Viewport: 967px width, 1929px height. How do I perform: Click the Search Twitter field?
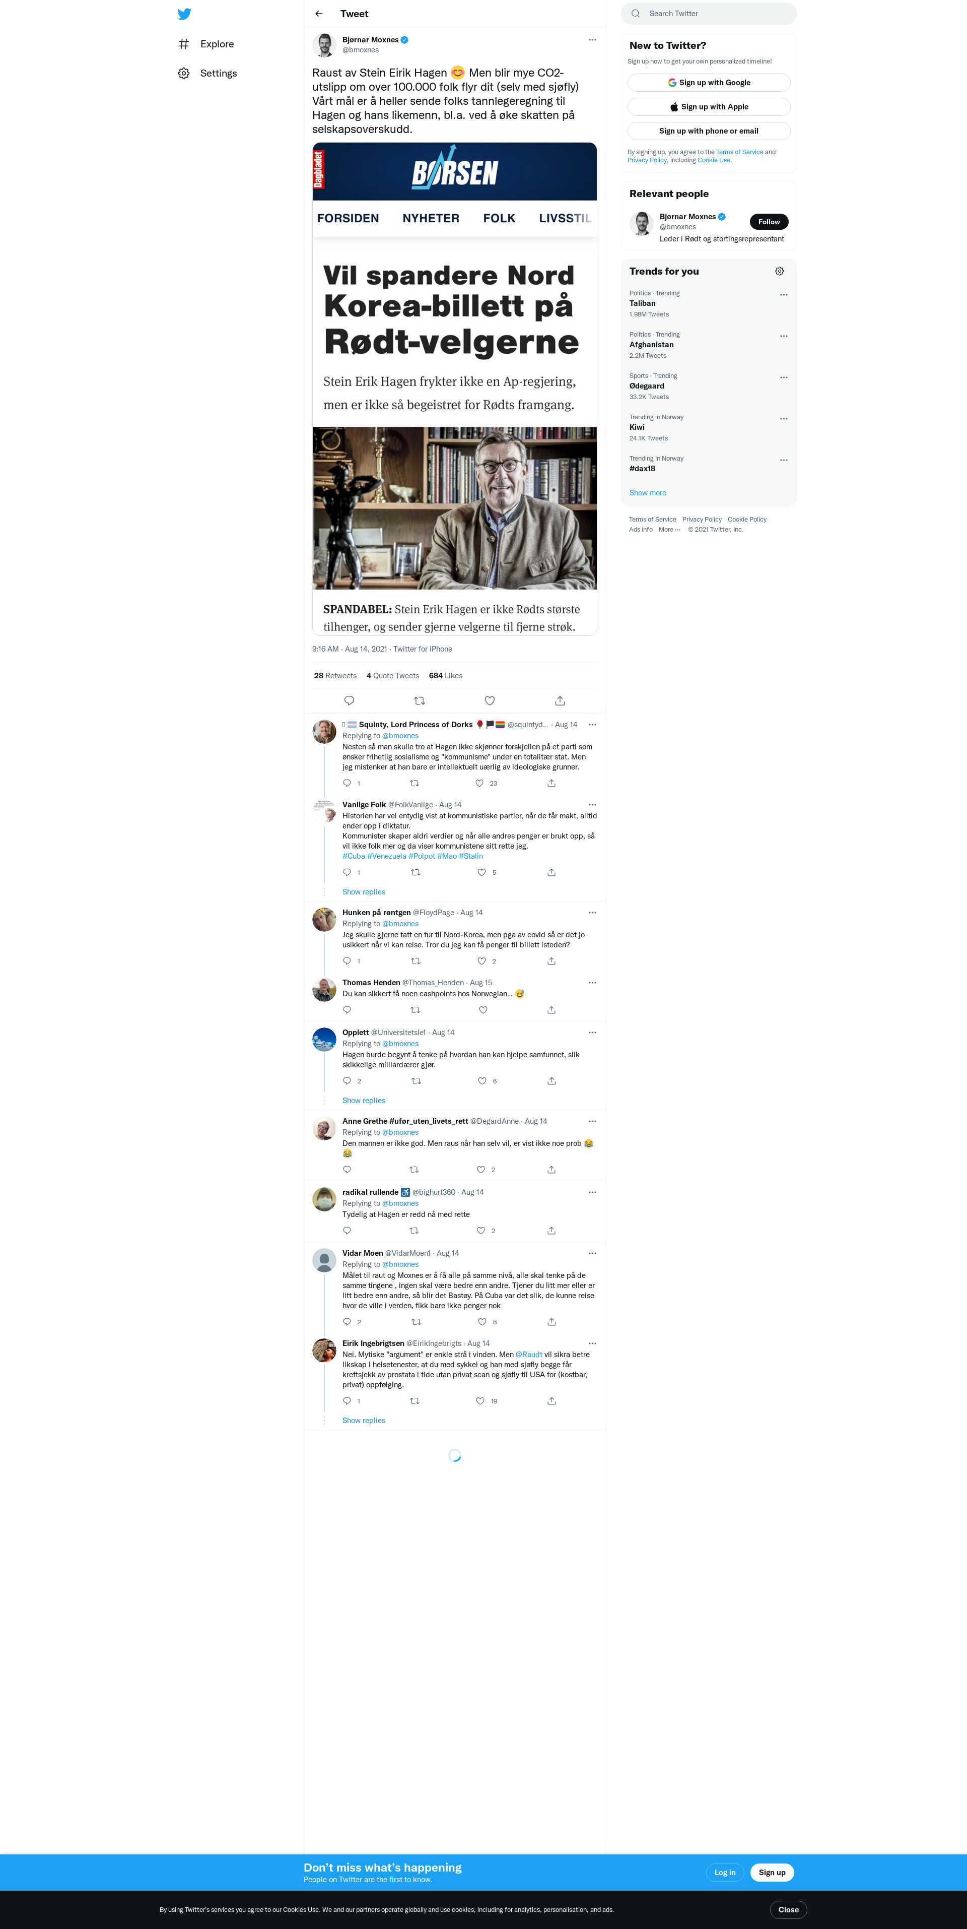click(709, 14)
